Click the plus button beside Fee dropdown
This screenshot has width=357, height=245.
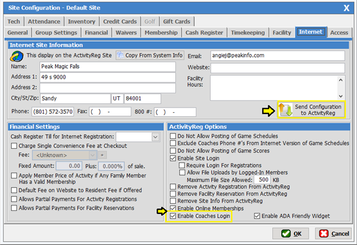[x=101, y=155]
